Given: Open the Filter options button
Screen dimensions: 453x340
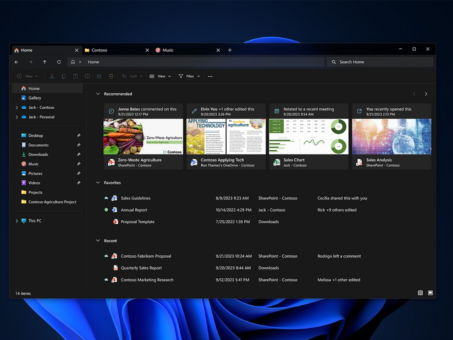Looking at the screenshot, I should [x=190, y=76].
